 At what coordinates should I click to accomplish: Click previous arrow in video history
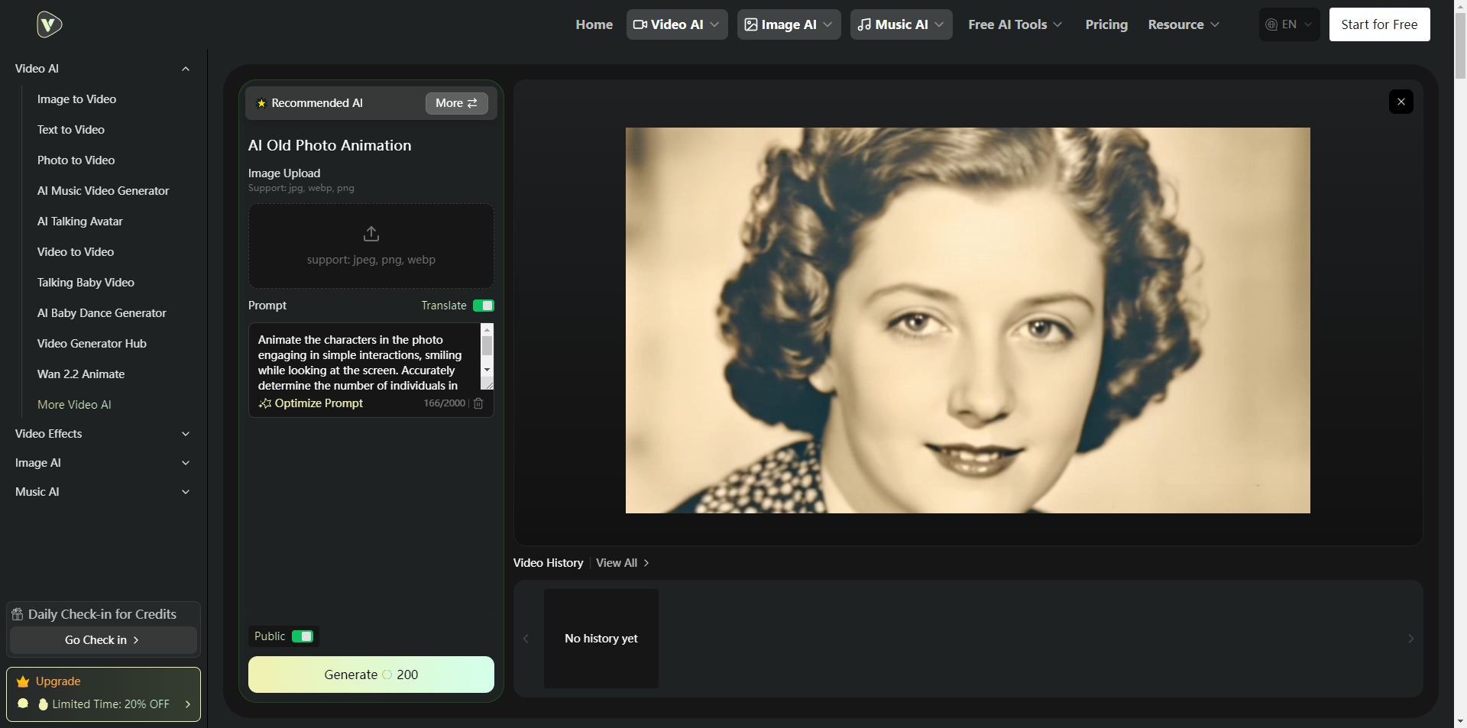point(526,639)
